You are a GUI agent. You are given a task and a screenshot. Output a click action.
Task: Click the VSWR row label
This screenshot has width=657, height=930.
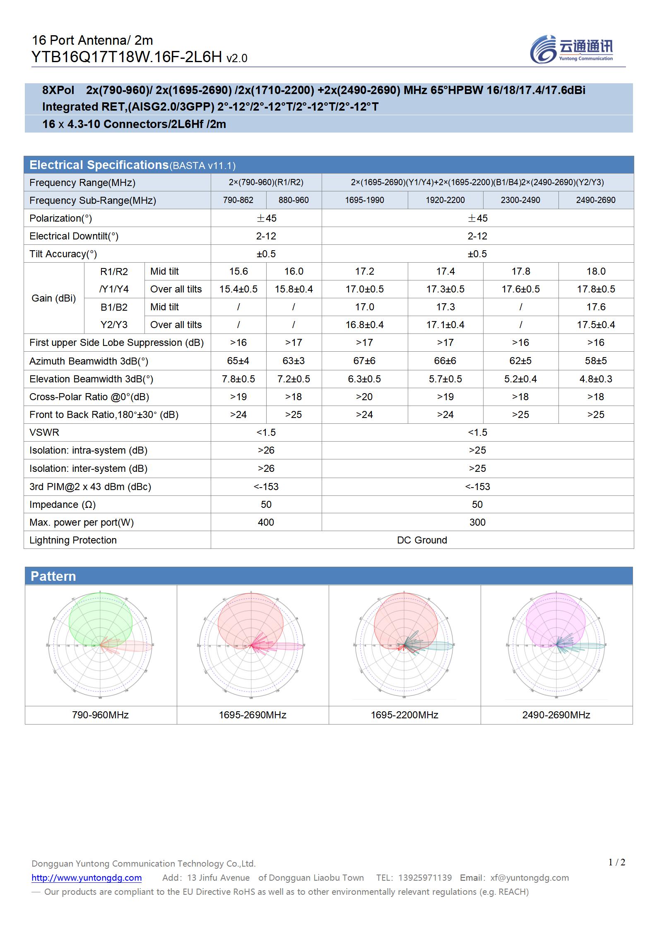click(44, 432)
